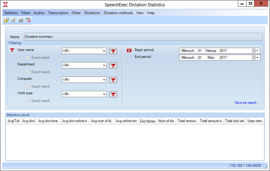Open the Dictations menu
Screen dimensions: 270x171
(92, 13)
